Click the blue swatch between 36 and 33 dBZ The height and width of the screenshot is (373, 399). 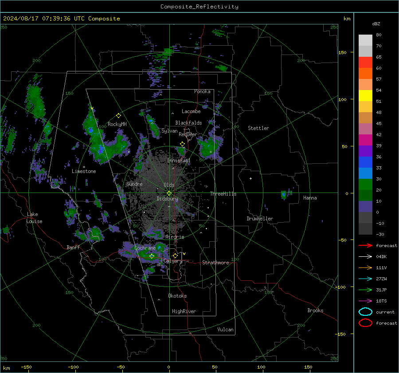coord(365,162)
